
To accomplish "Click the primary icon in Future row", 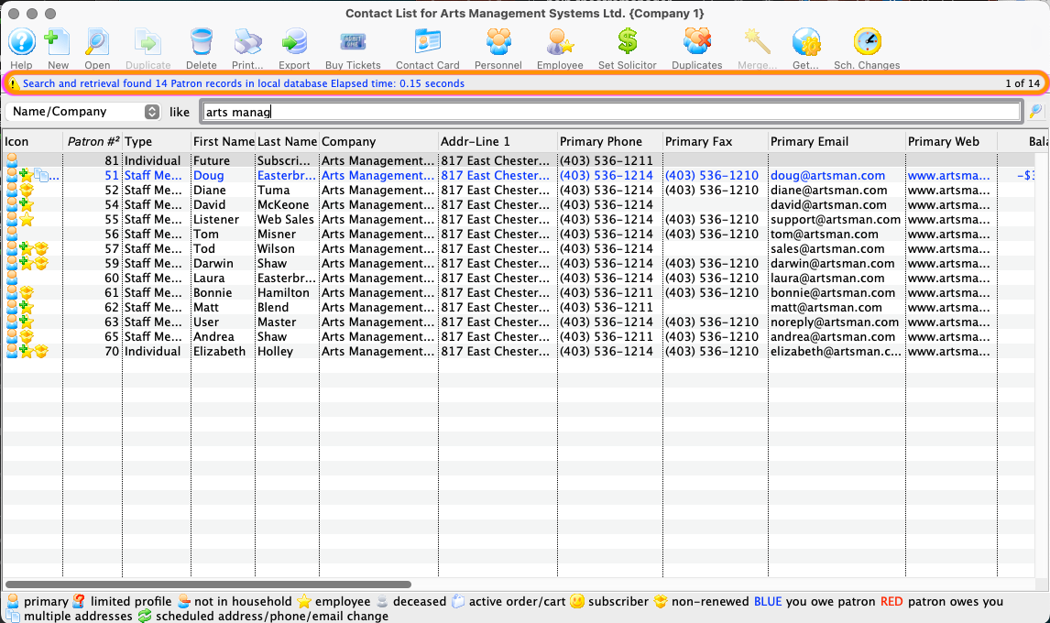I will [12, 160].
